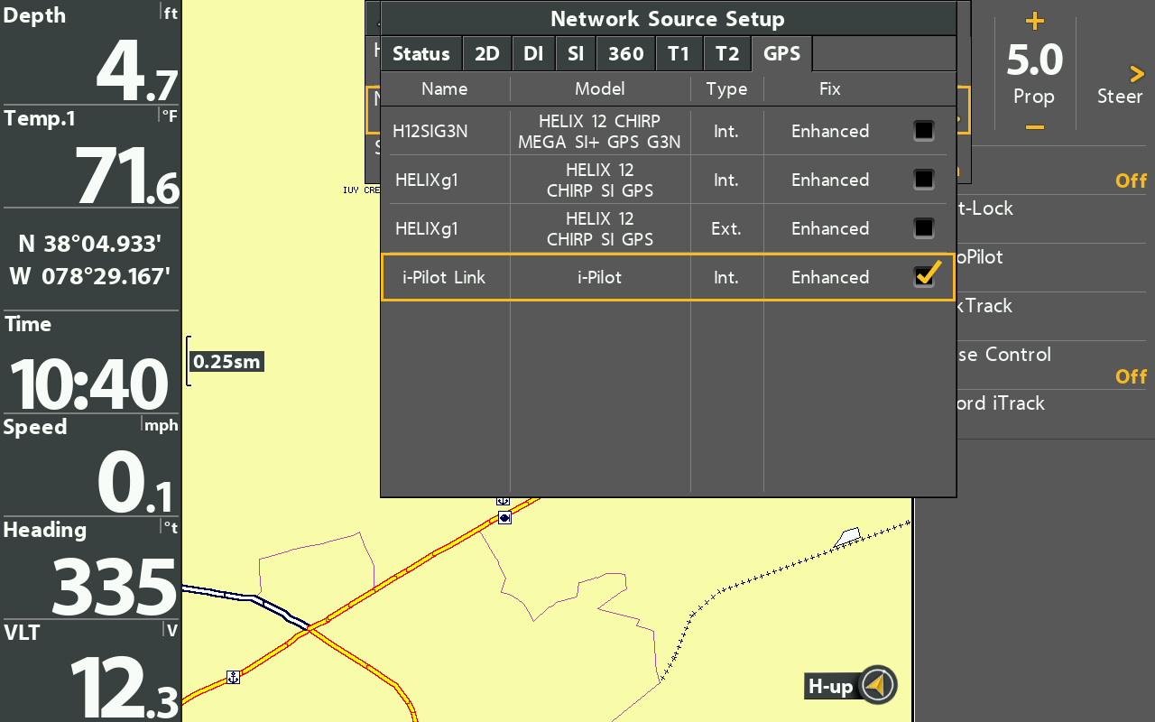Switch to the Status tab
The image size is (1155, 722).
(x=421, y=54)
